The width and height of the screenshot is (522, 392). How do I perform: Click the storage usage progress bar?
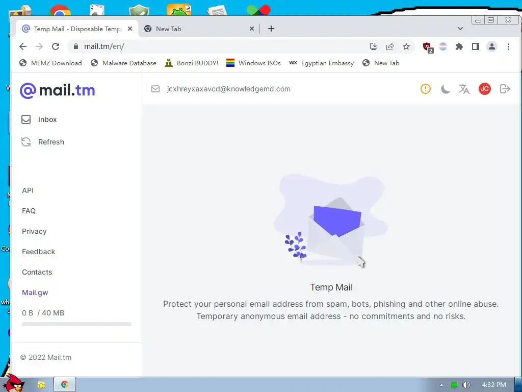[x=76, y=324]
